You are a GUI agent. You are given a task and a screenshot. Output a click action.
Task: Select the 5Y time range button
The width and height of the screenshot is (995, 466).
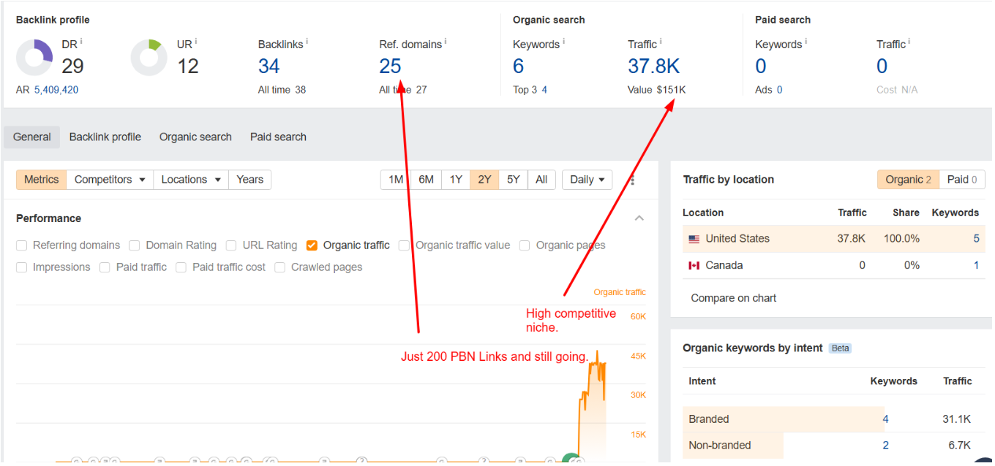pos(514,180)
